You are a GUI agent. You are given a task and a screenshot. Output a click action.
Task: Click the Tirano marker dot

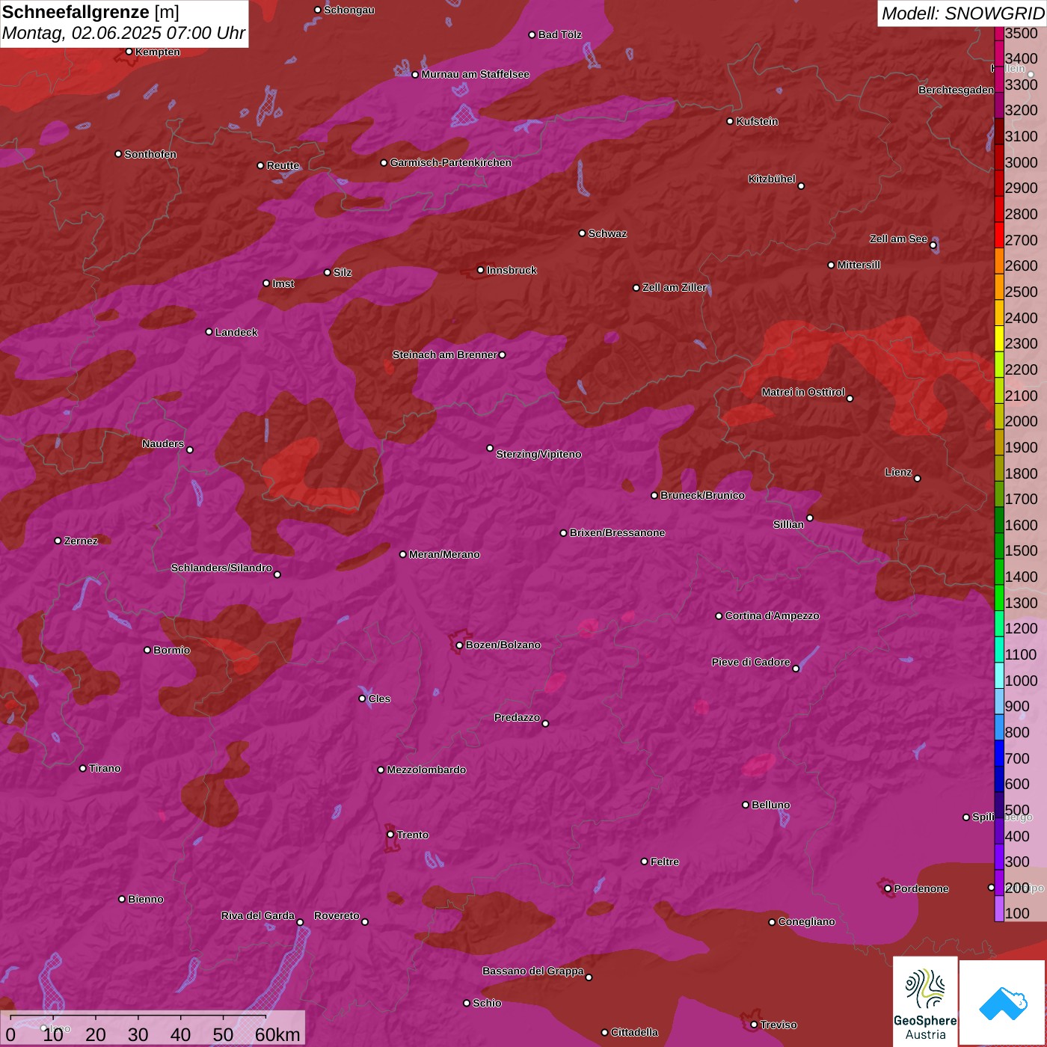(83, 768)
